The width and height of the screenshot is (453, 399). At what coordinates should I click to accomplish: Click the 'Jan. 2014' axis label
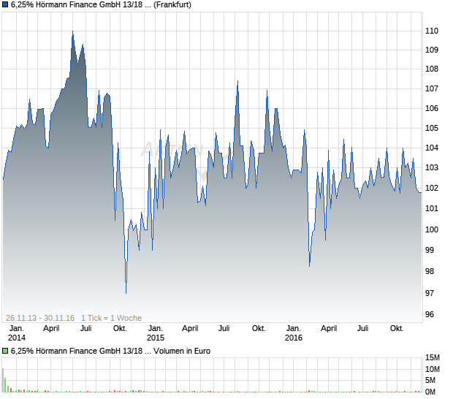click(17, 333)
